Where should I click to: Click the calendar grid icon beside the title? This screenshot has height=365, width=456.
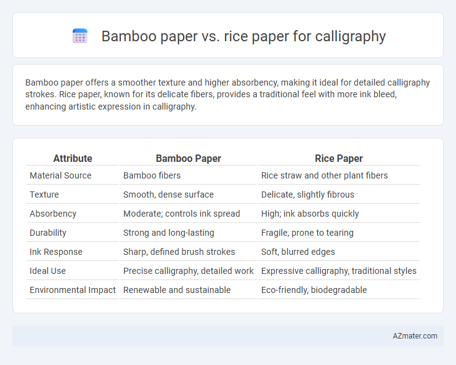80,36
